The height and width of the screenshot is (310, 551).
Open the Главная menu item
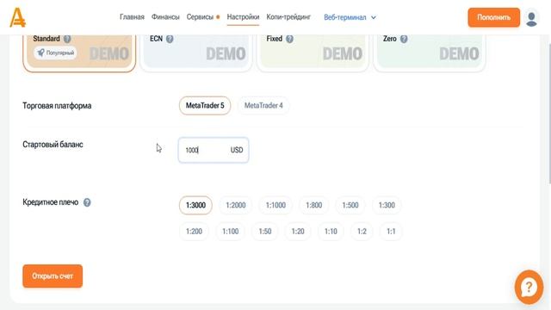[132, 17]
